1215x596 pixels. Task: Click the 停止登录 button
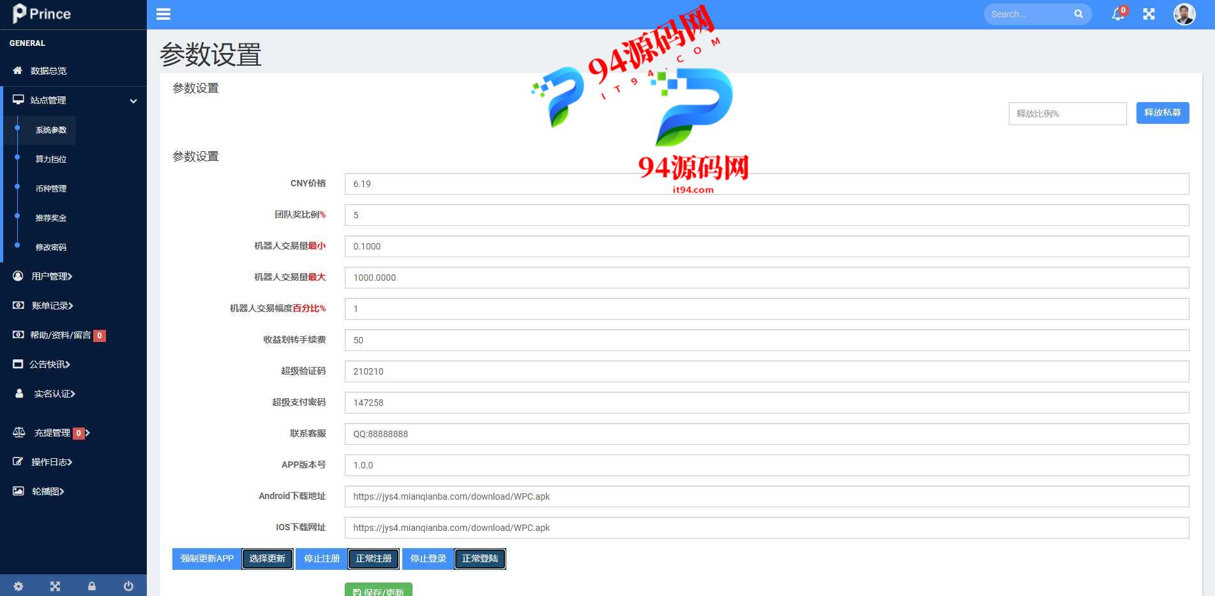coord(428,558)
